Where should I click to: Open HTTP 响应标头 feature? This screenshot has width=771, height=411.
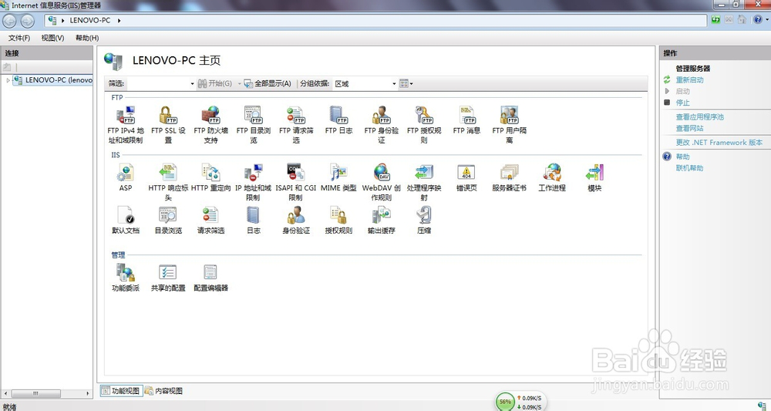pos(168,182)
